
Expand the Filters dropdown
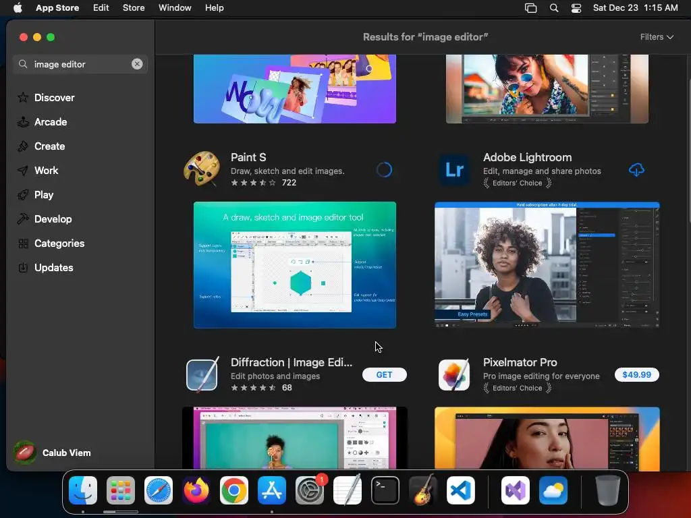click(657, 37)
